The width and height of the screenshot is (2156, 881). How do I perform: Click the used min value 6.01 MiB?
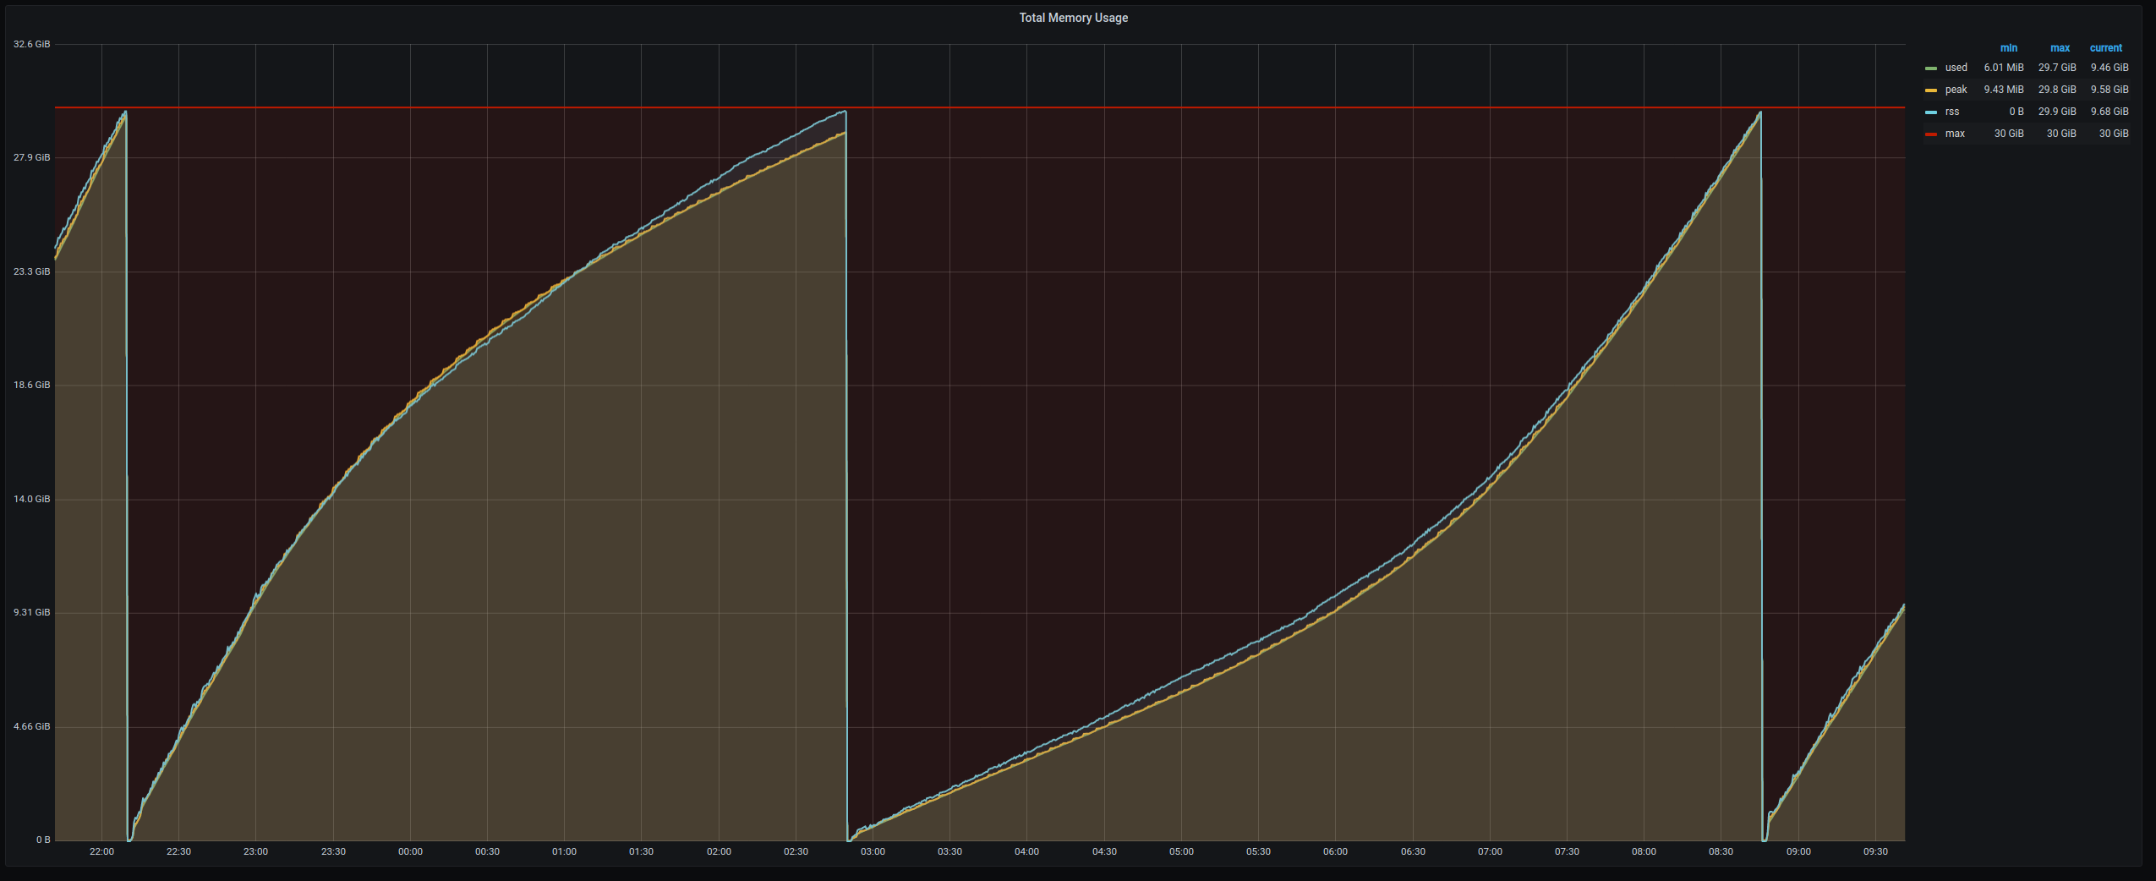2004,67
